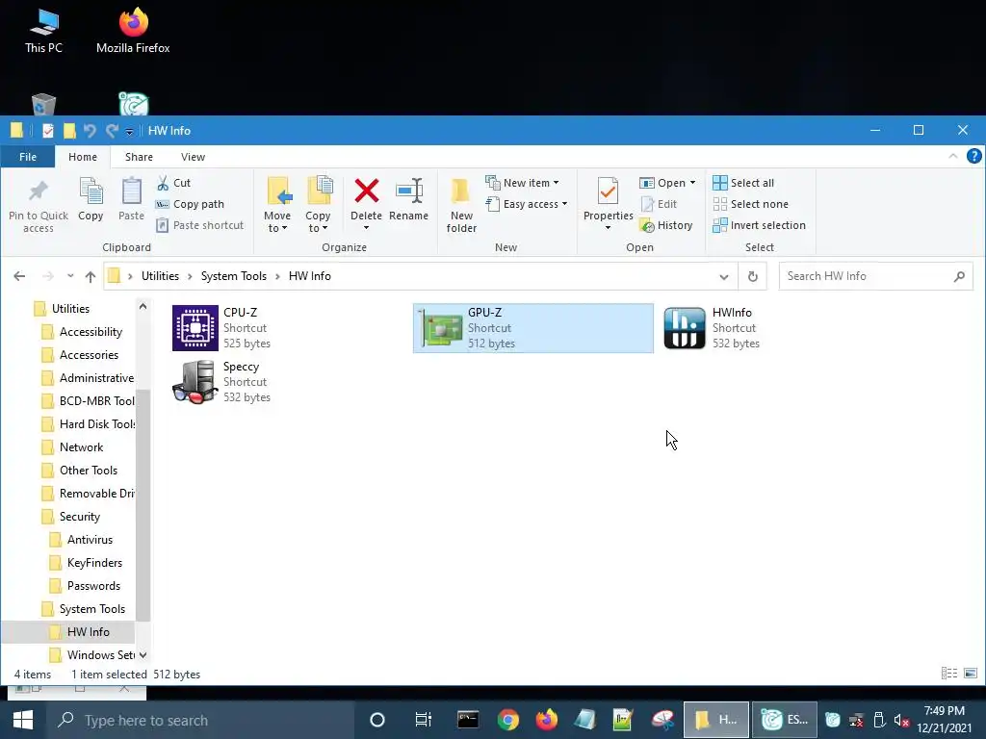Open the Help question mark icon
986x739 pixels.
[973, 156]
